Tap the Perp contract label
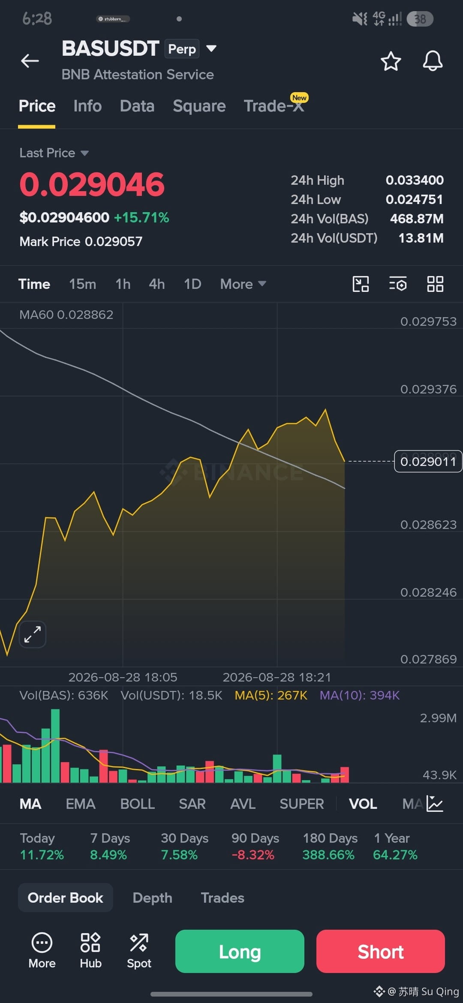The width and height of the screenshot is (463, 1003). click(x=182, y=49)
